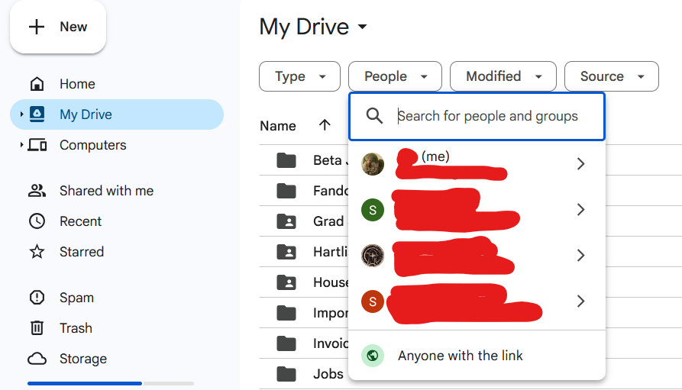Click the Storage cloud icon
This screenshot has width=682, height=390.
pyautogui.click(x=37, y=359)
